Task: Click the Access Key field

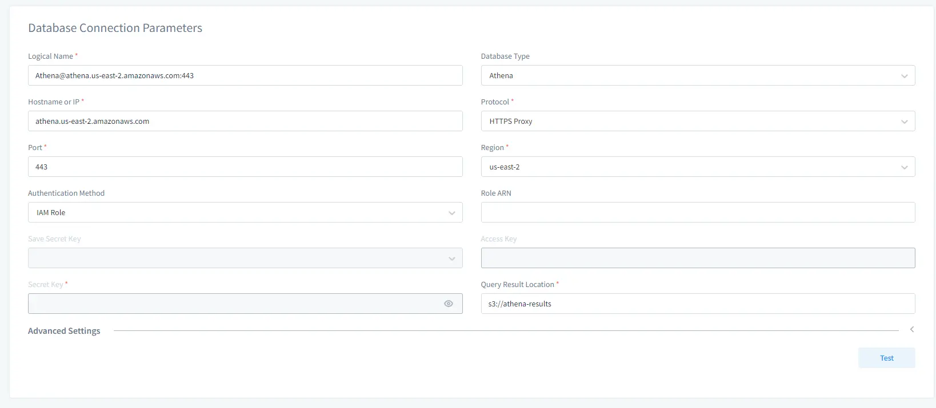Action: [698, 258]
